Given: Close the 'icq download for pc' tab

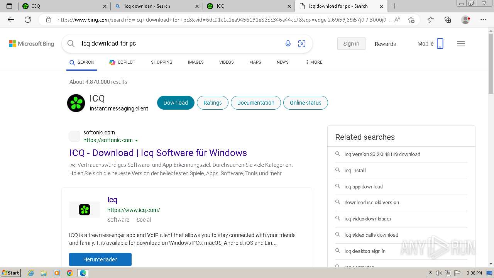Looking at the screenshot, I should pos(381,6).
